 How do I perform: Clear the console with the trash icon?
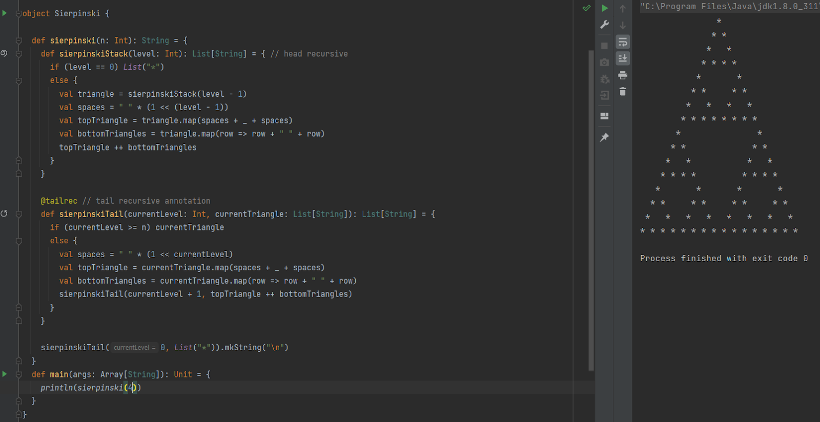pyautogui.click(x=623, y=92)
